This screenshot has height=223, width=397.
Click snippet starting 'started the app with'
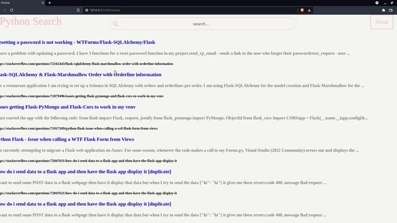184,118
